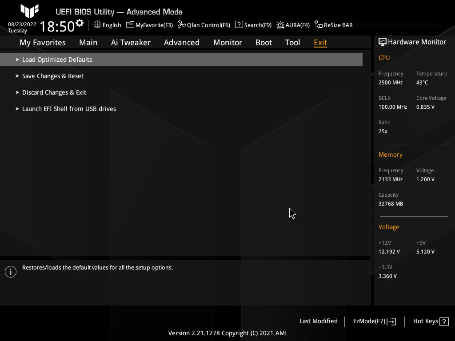Click Last Modified to view recent changes

click(x=318, y=321)
